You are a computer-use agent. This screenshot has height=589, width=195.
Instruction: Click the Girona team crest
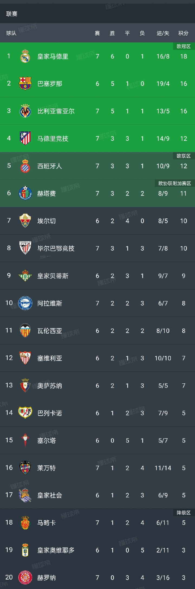point(25,577)
